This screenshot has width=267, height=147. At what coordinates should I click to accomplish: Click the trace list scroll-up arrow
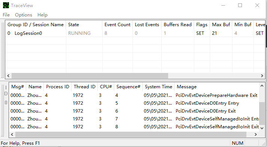click(262, 86)
